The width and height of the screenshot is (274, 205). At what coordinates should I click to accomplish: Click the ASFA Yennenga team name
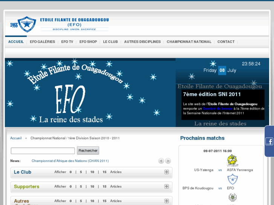(x=240, y=170)
